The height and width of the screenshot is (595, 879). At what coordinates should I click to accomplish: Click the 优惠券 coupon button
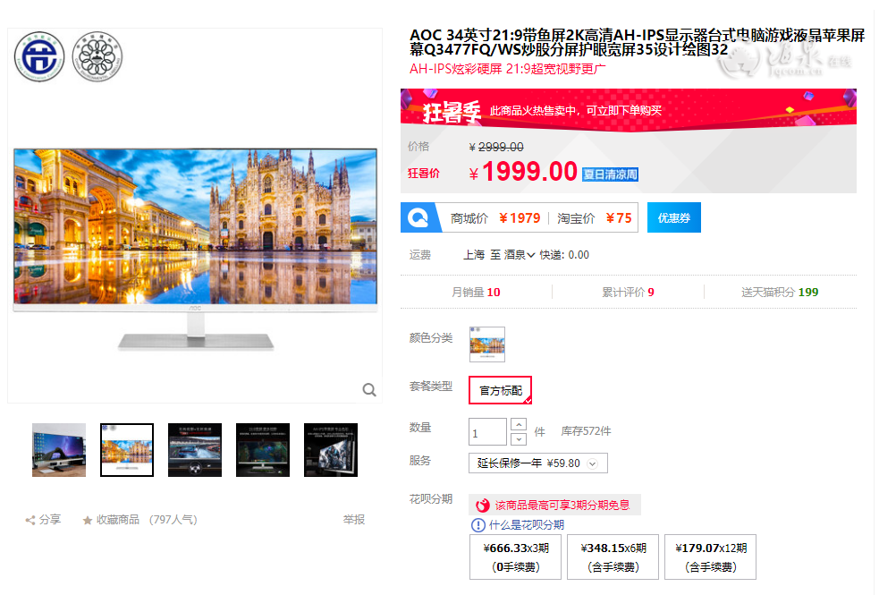pyautogui.click(x=674, y=217)
